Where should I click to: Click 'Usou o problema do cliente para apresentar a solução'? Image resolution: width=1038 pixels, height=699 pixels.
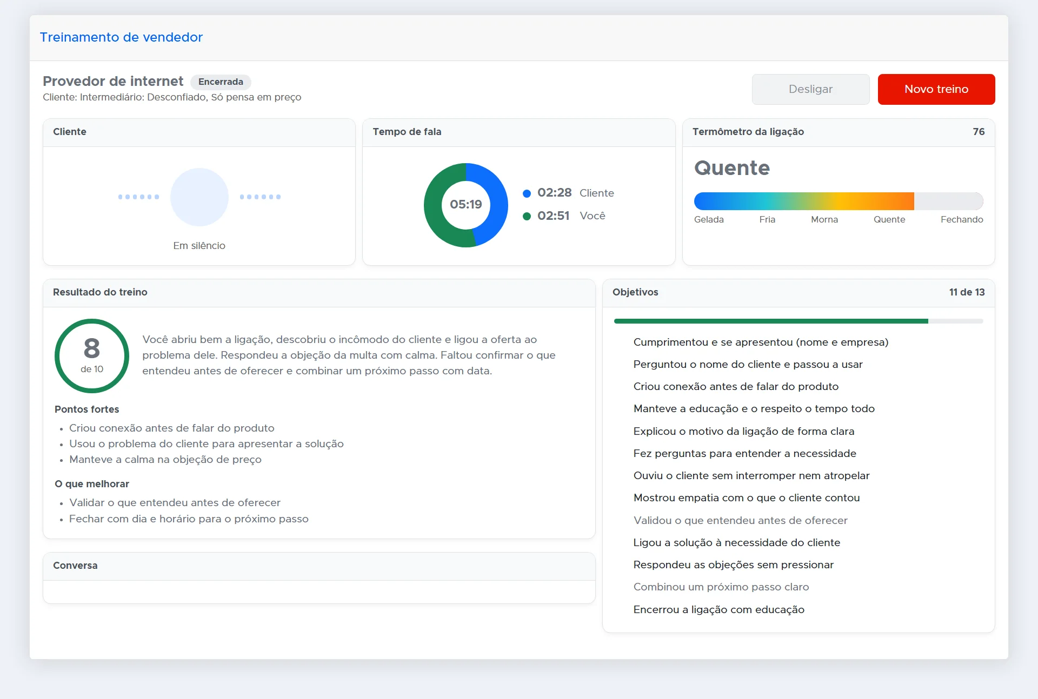(x=207, y=443)
